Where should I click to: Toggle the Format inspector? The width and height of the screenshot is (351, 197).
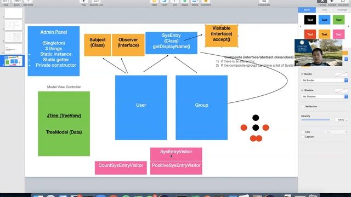(x=322, y=3)
